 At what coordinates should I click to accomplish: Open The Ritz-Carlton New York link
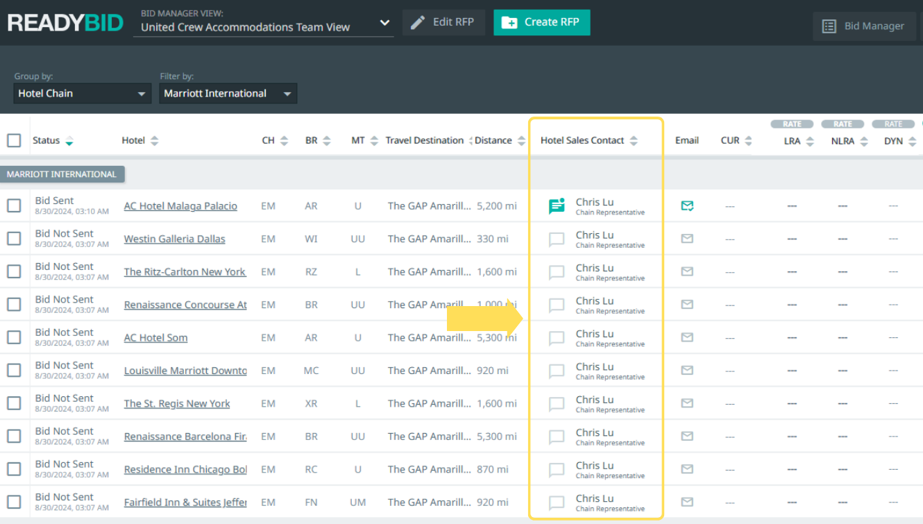tap(185, 272)
